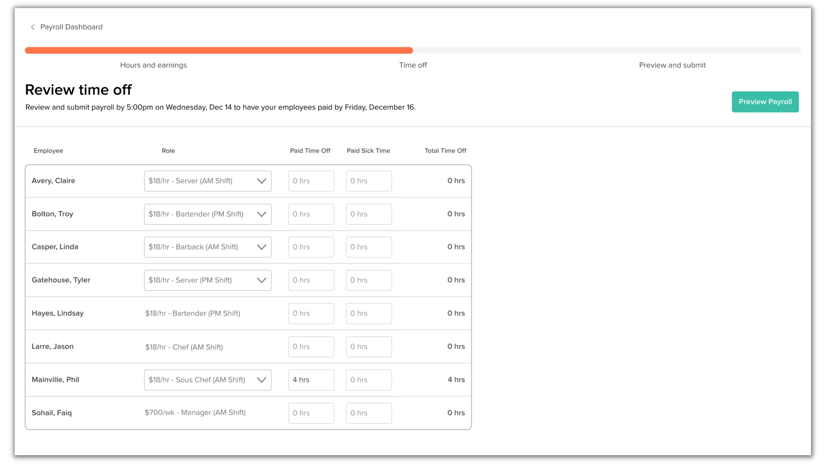The image size is (826, 464).
Task: Click Jason Larre's Paid Sick Time field
Action: [369, 347]
